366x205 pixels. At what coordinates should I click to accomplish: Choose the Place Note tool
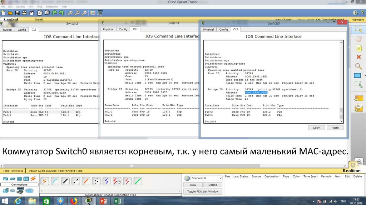[x=358, y=48]
